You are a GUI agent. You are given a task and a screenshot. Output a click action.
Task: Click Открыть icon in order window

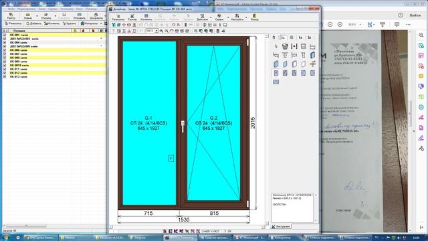click(x=46, y=16)
